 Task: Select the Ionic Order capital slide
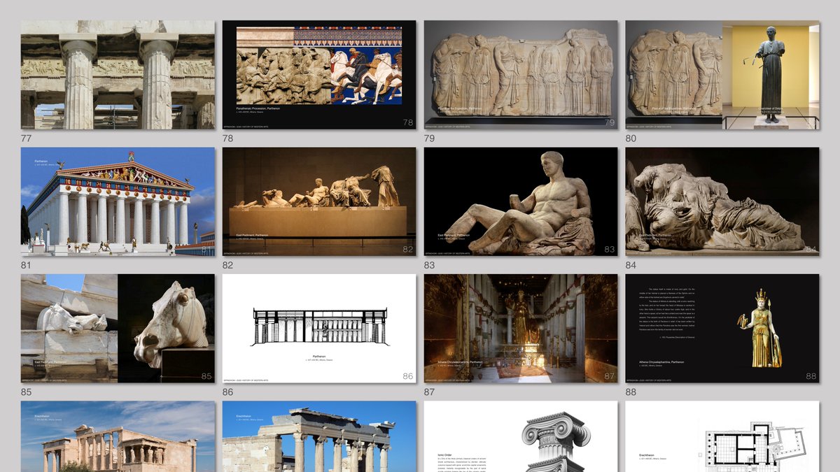[x=521, y=436]
